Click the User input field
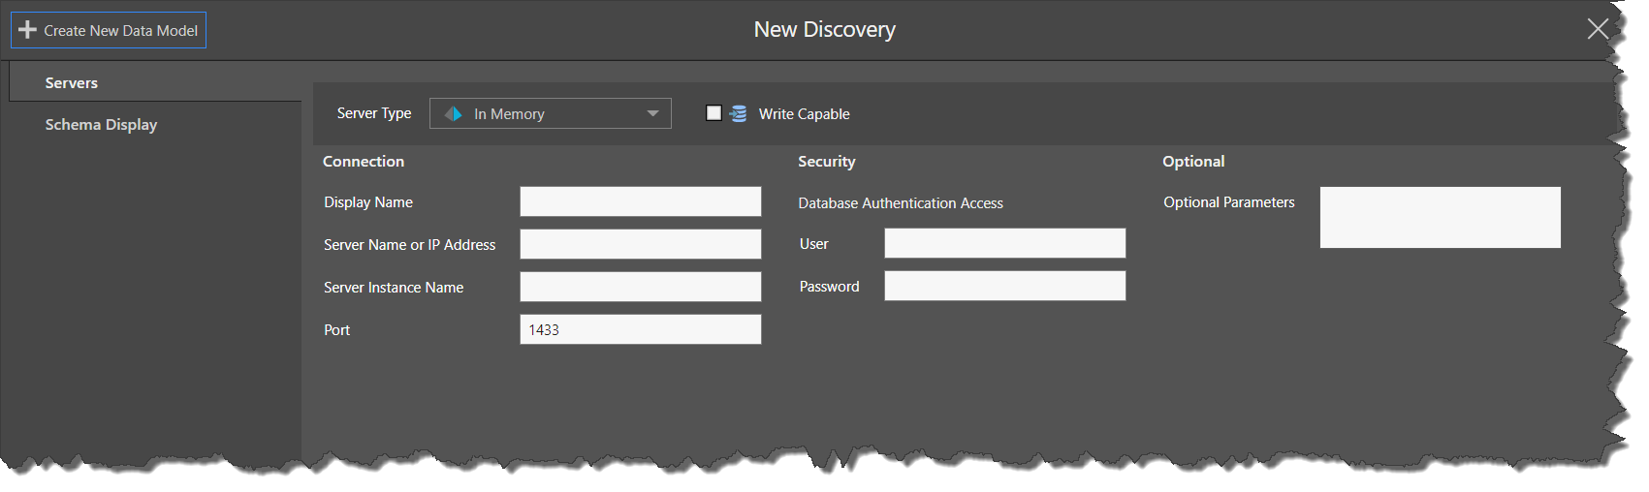The width and height of the screenshot is (1649, 492). (x=1005, y=243)
